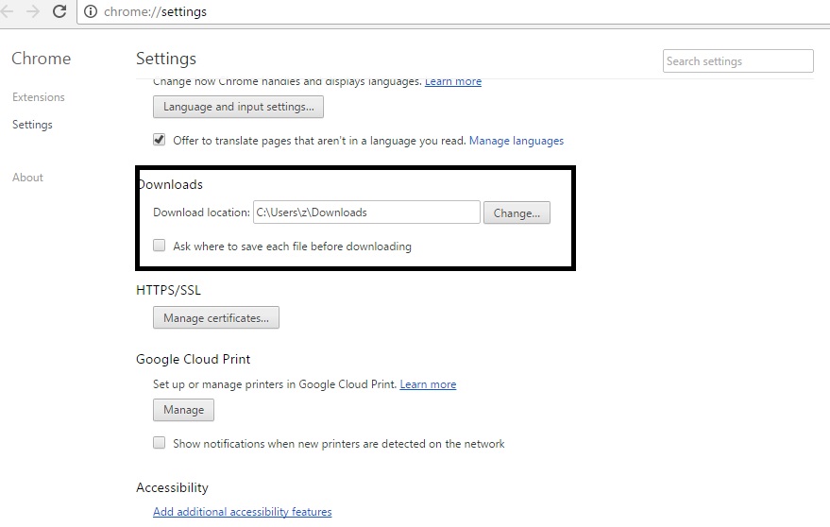The height and width of the screenshot is (527, 830).
Task: Open Add additional accessibility features link
Action: click(243, 512)
